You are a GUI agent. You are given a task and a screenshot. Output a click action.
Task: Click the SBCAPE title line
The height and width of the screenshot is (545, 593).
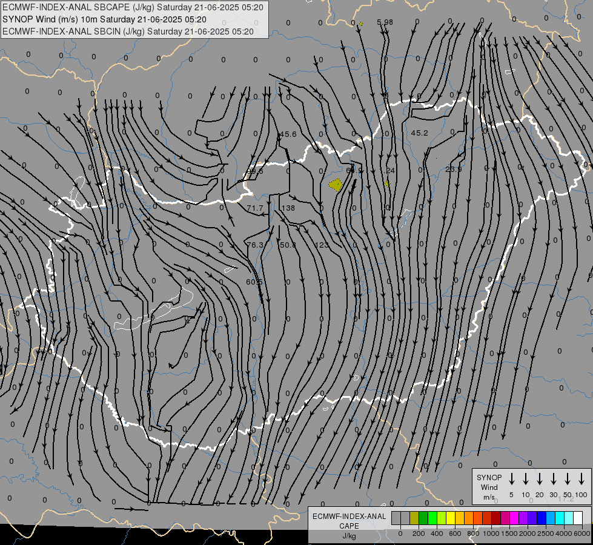pyautogui.click(x=133, y=7)
